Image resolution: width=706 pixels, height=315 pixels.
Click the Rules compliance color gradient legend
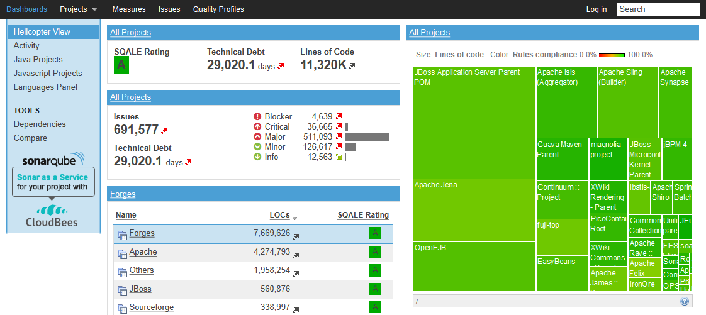pyautogui.click(x=612, y=55)
